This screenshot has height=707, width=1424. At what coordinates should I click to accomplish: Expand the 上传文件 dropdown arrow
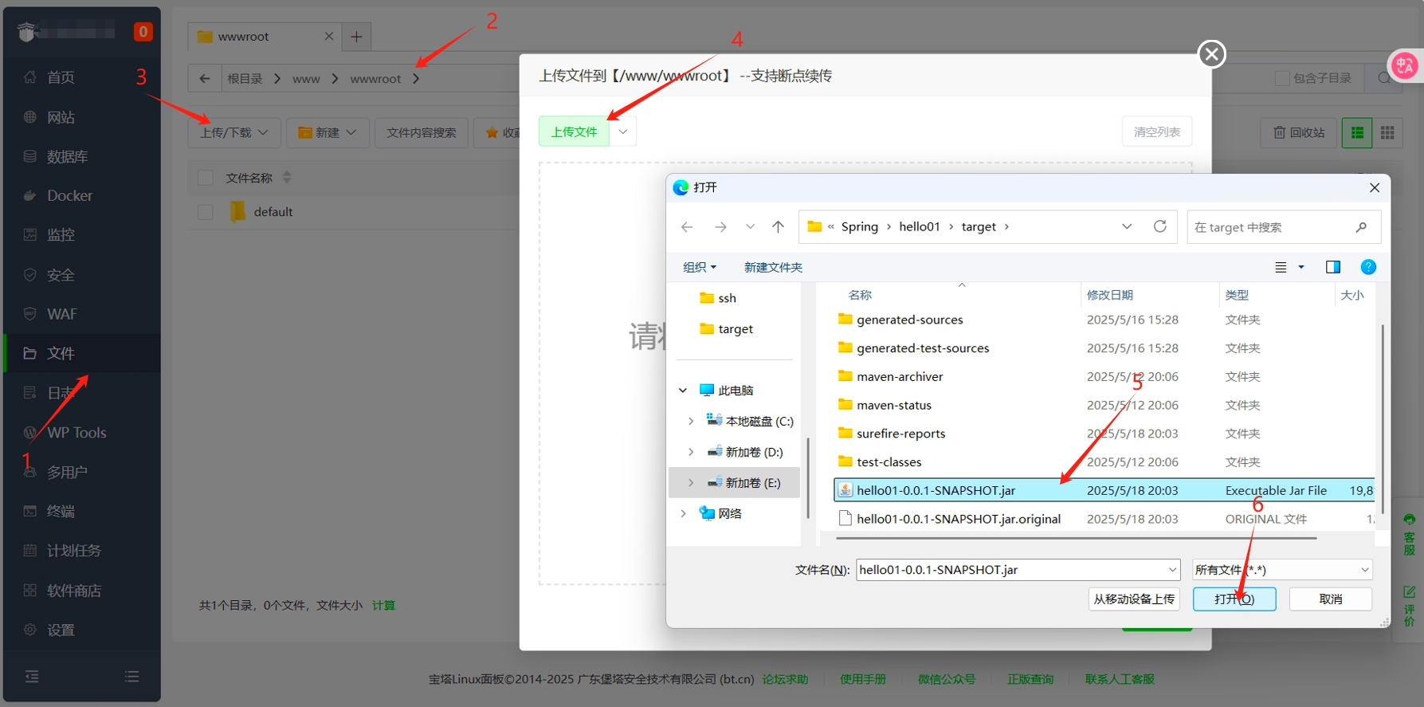click(x=622, y=132)
